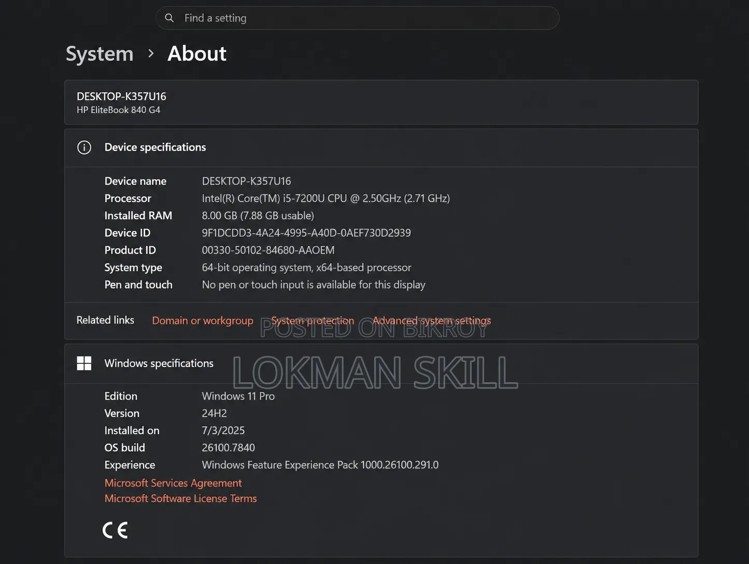The height and width of the screenshot is (564, 749).
Task: Collapse the Windows specifications section header
Action: (x=381, y=364)
